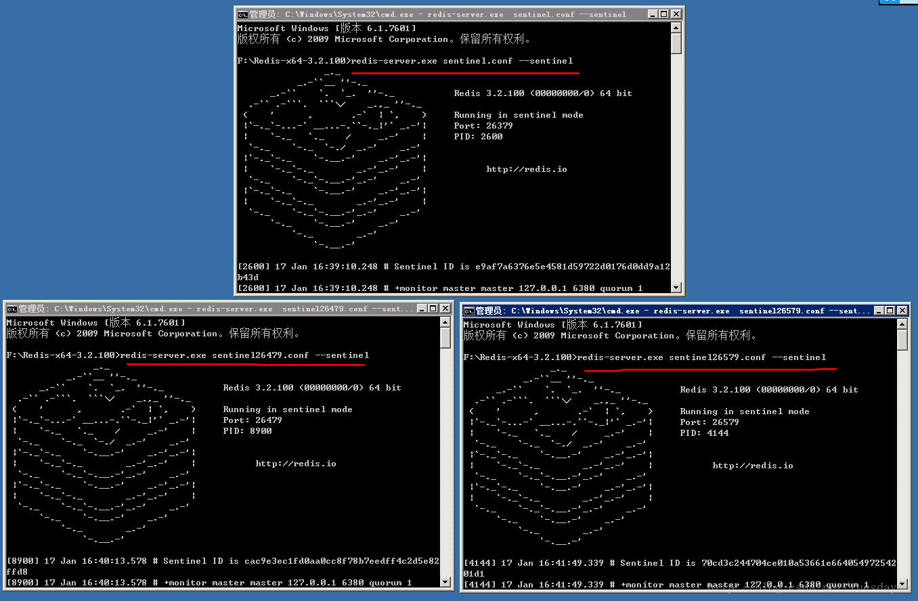Viewport: 918px width, 601px height.
Task: Click http://redis.io in sentinel26479.conf window
Action: pos(296,464)
